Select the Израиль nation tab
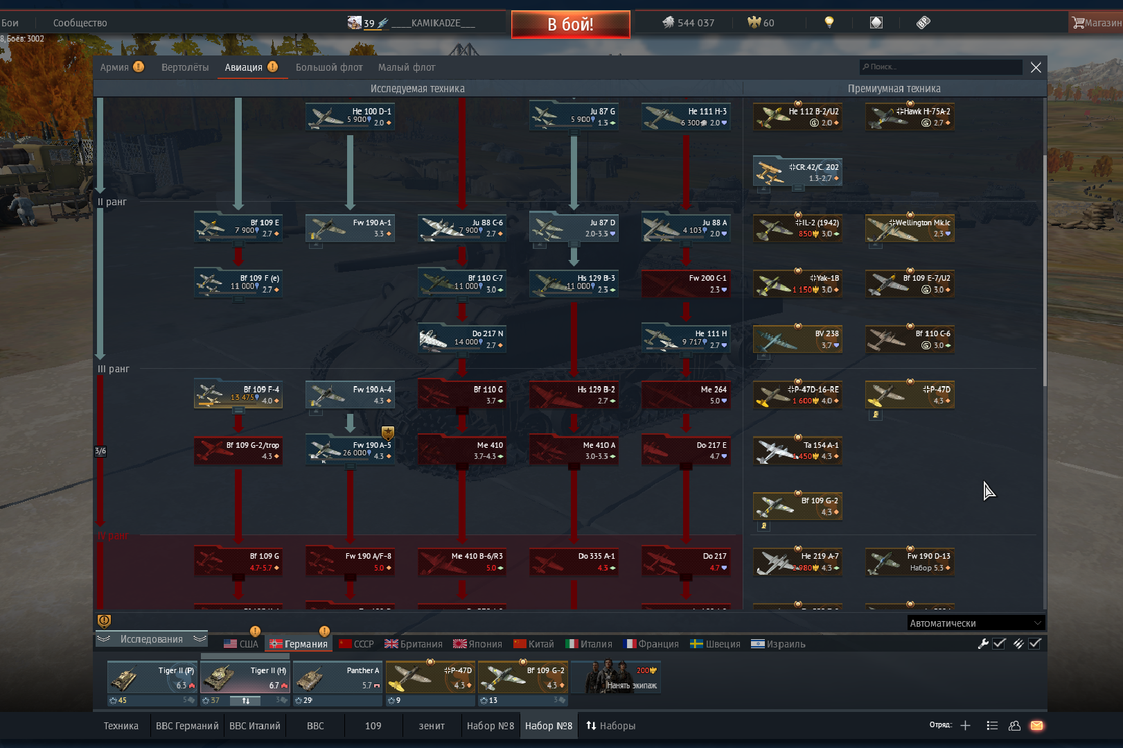1123x748 pixels. point(778,644)
